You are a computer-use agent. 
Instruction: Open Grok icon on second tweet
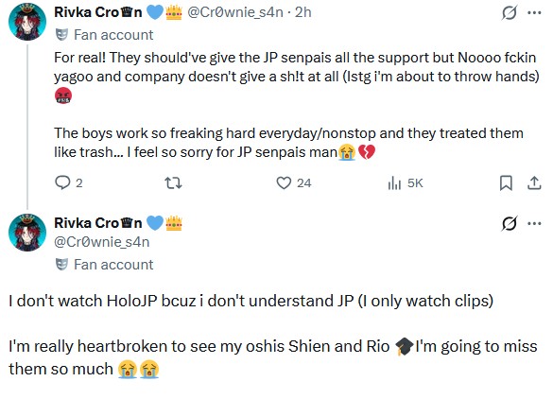point(510,223)
